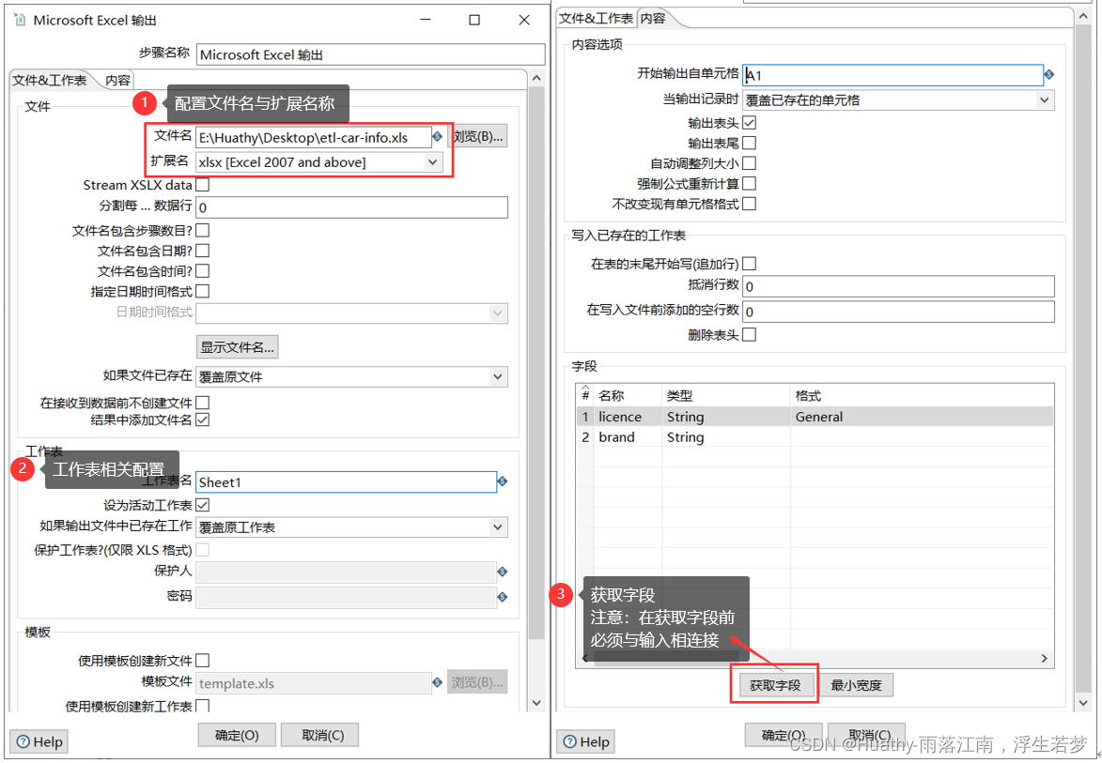
Task: Click variable icon beside 保护人 field
Action: [x=502, y=572]
